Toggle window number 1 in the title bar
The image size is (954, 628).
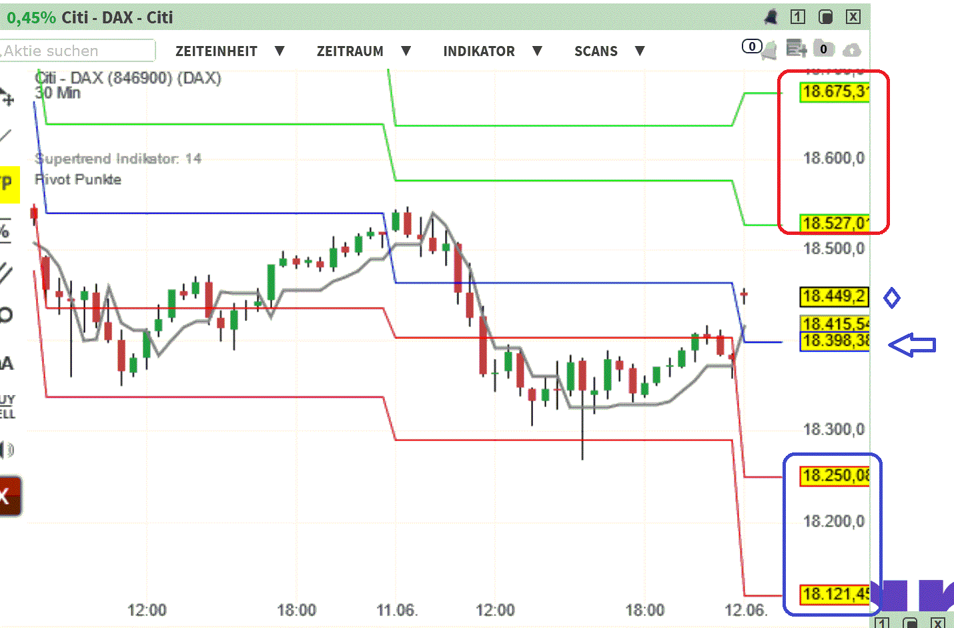click(x=797, y=17)
